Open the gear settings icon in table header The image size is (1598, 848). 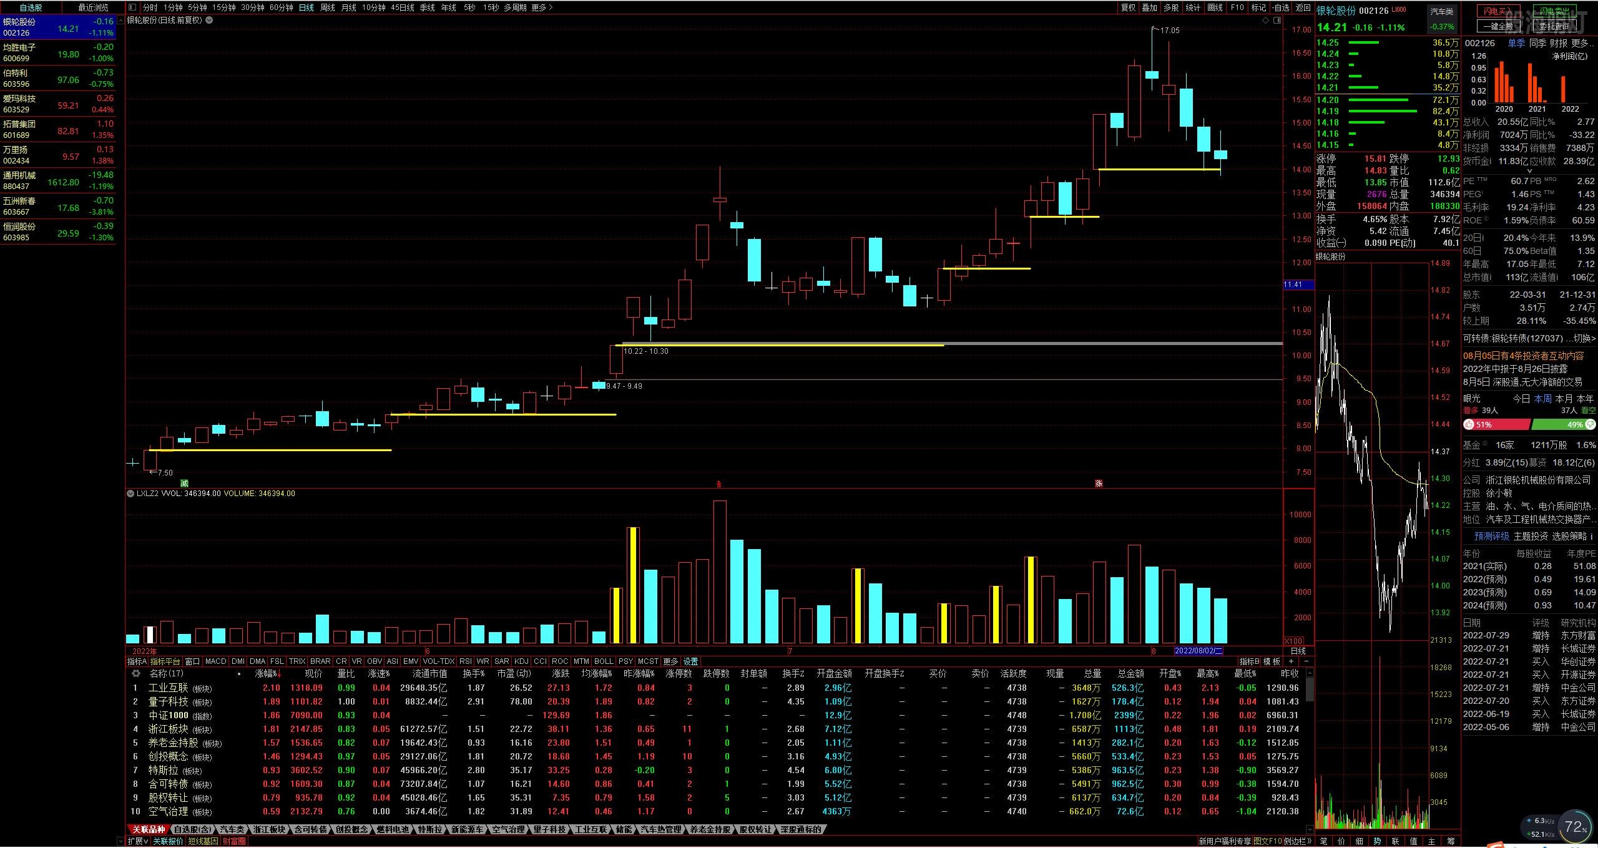click(136, 674)
